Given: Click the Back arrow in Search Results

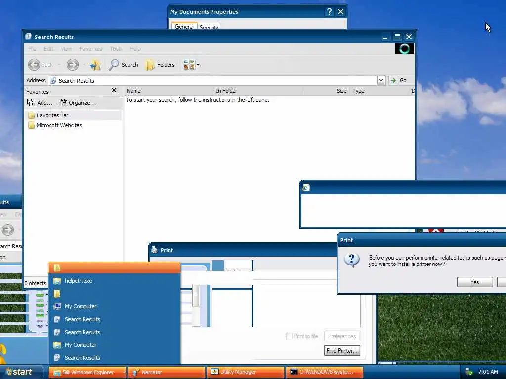Looking at the screenshot, I should [34, 65].
